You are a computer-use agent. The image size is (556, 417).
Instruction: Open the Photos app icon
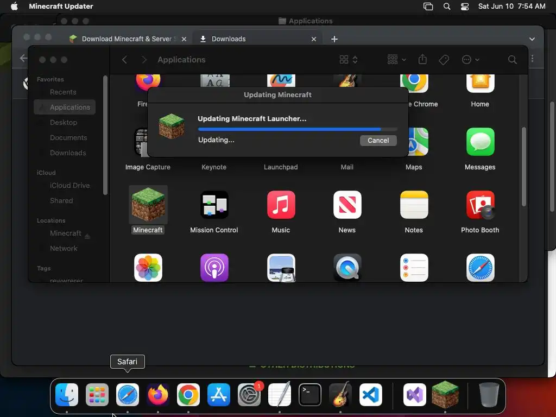[x=148, y=268]
